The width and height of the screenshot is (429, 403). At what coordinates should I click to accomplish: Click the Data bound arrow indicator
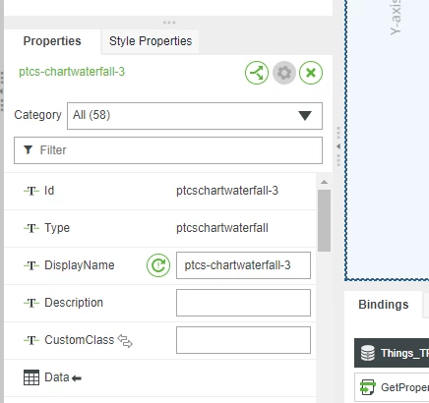click(x=77, y=378)
